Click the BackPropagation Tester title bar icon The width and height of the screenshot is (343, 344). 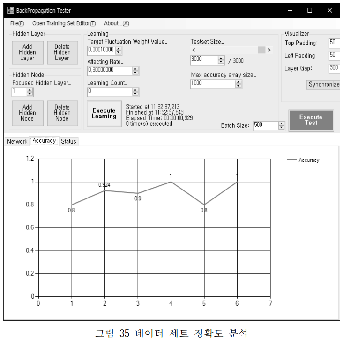click(10, 10)
